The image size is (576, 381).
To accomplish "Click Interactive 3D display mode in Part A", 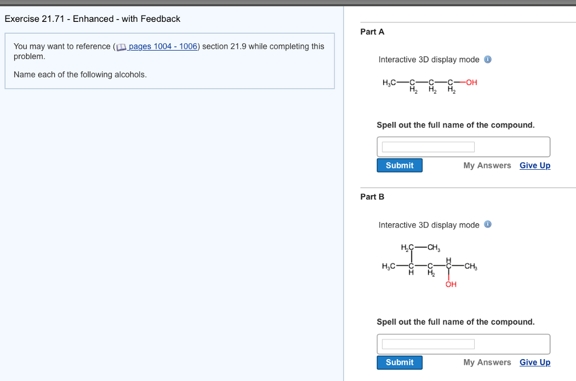I will (429, 60).
